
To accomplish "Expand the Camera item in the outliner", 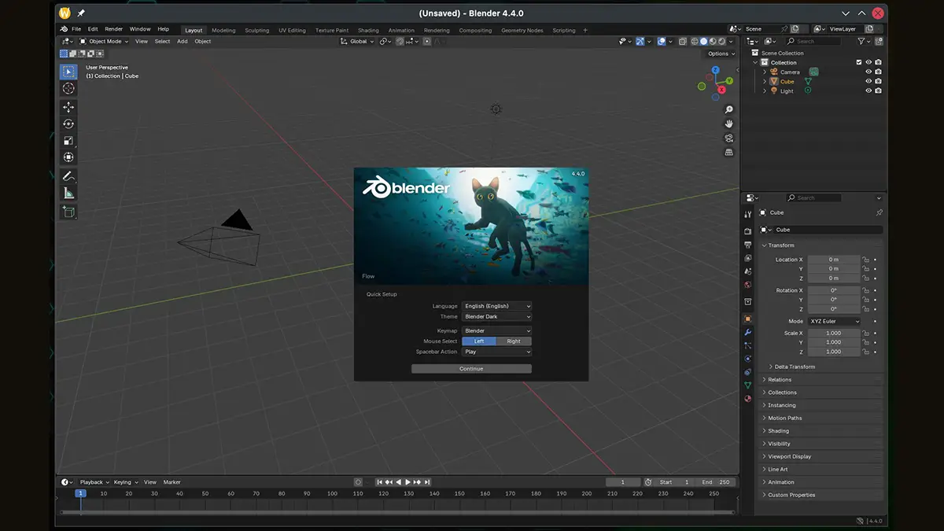I will point(765,72).
